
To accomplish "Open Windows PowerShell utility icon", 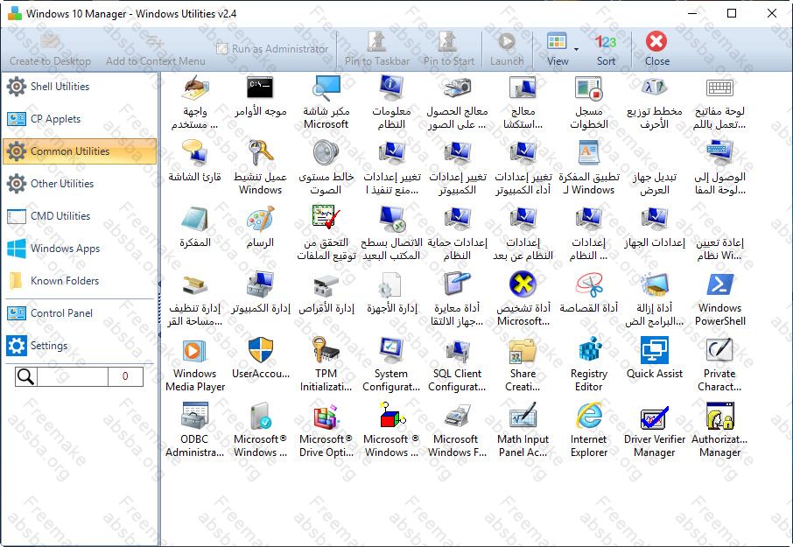I will (x=720, y=284).
